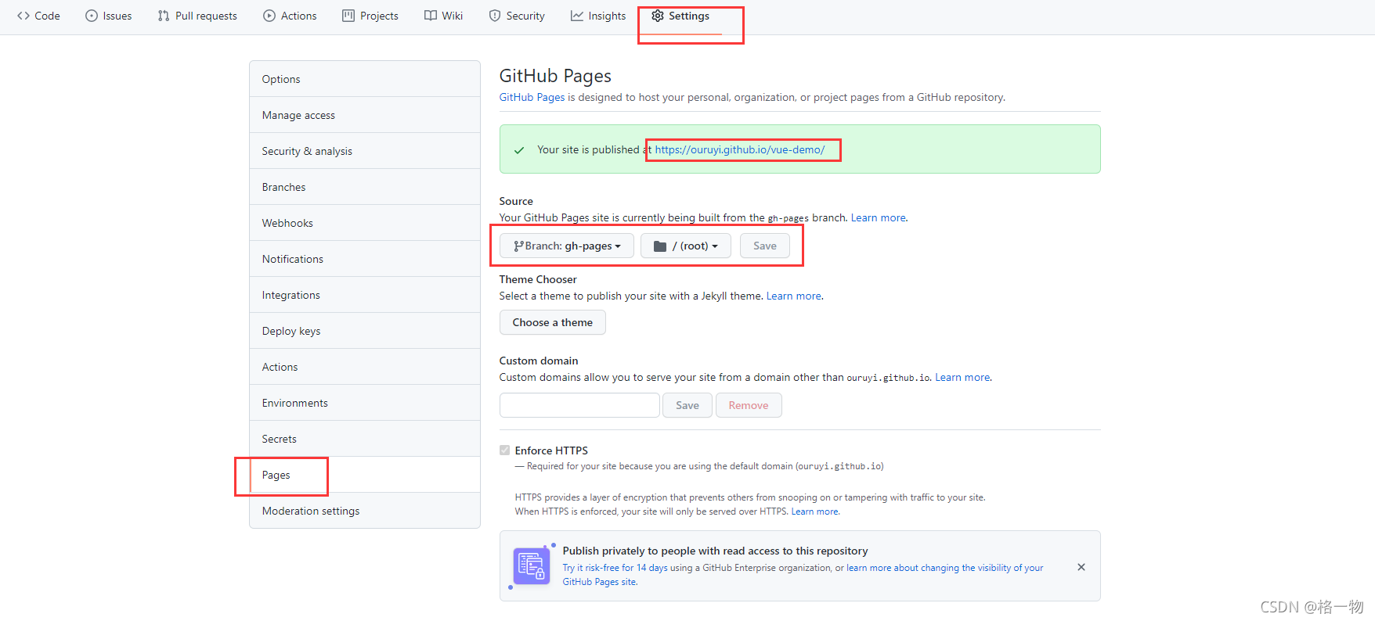Viewport: 1375px width, 621px height.
Task: Click Save button beside root dropdown
Action: (x=765, y=246)
